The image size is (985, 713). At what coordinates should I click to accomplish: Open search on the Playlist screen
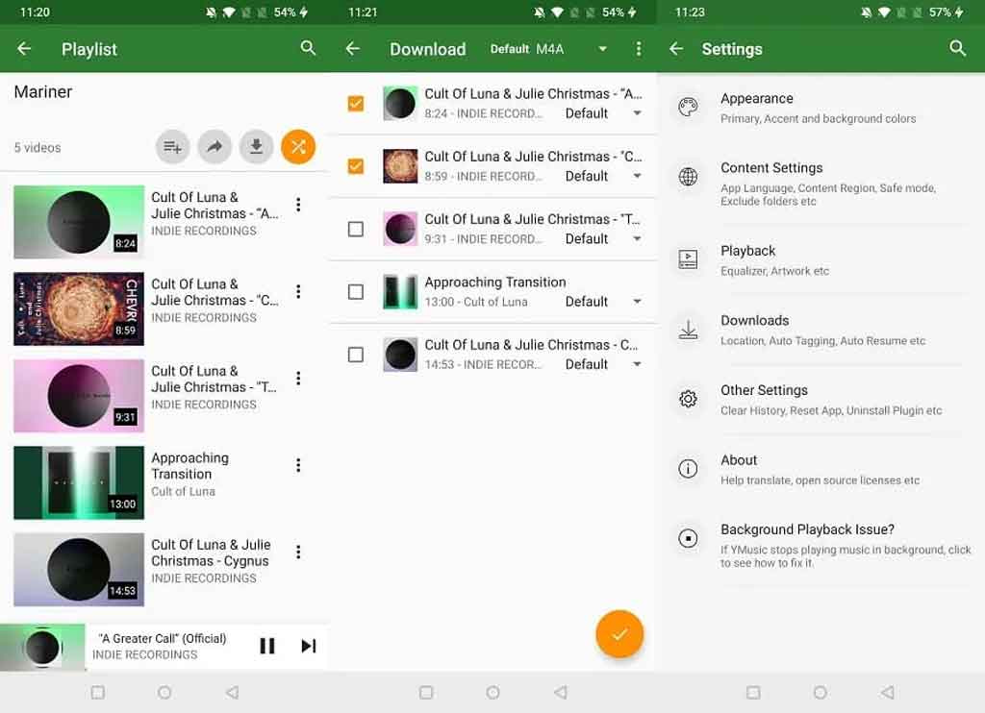click(308, 48)
